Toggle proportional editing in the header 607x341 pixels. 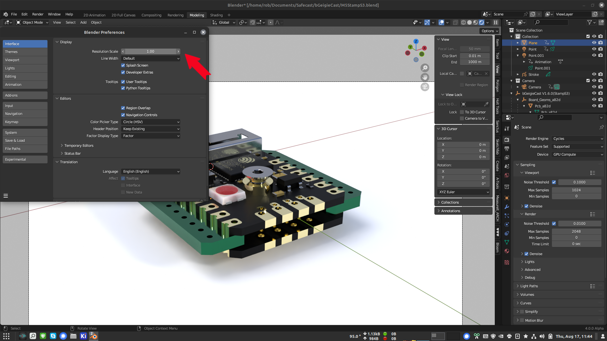coord(270,22)
